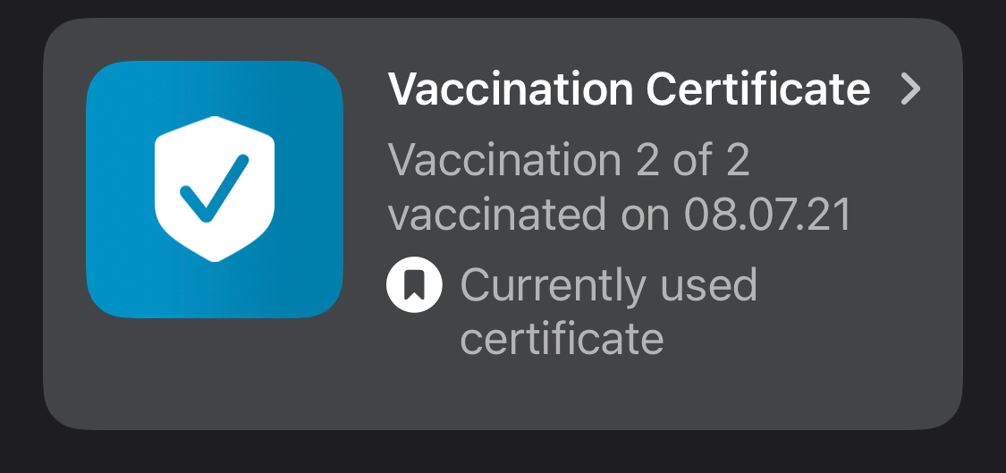The width and height of the screenshot is (1006, 473).
Task: Click the word "vaccinated" in the subtitle
Action: [496, 214]
